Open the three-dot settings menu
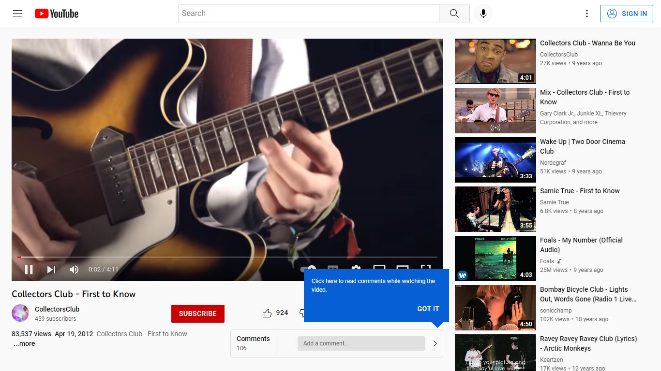Image resolution: width=661 pixels, height=371 pixels. pos(587,14)
